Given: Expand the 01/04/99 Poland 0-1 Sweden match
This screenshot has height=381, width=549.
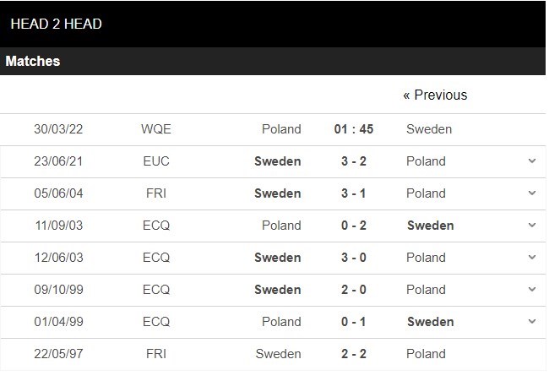Looking at the screenshot, I should point(532,322).
